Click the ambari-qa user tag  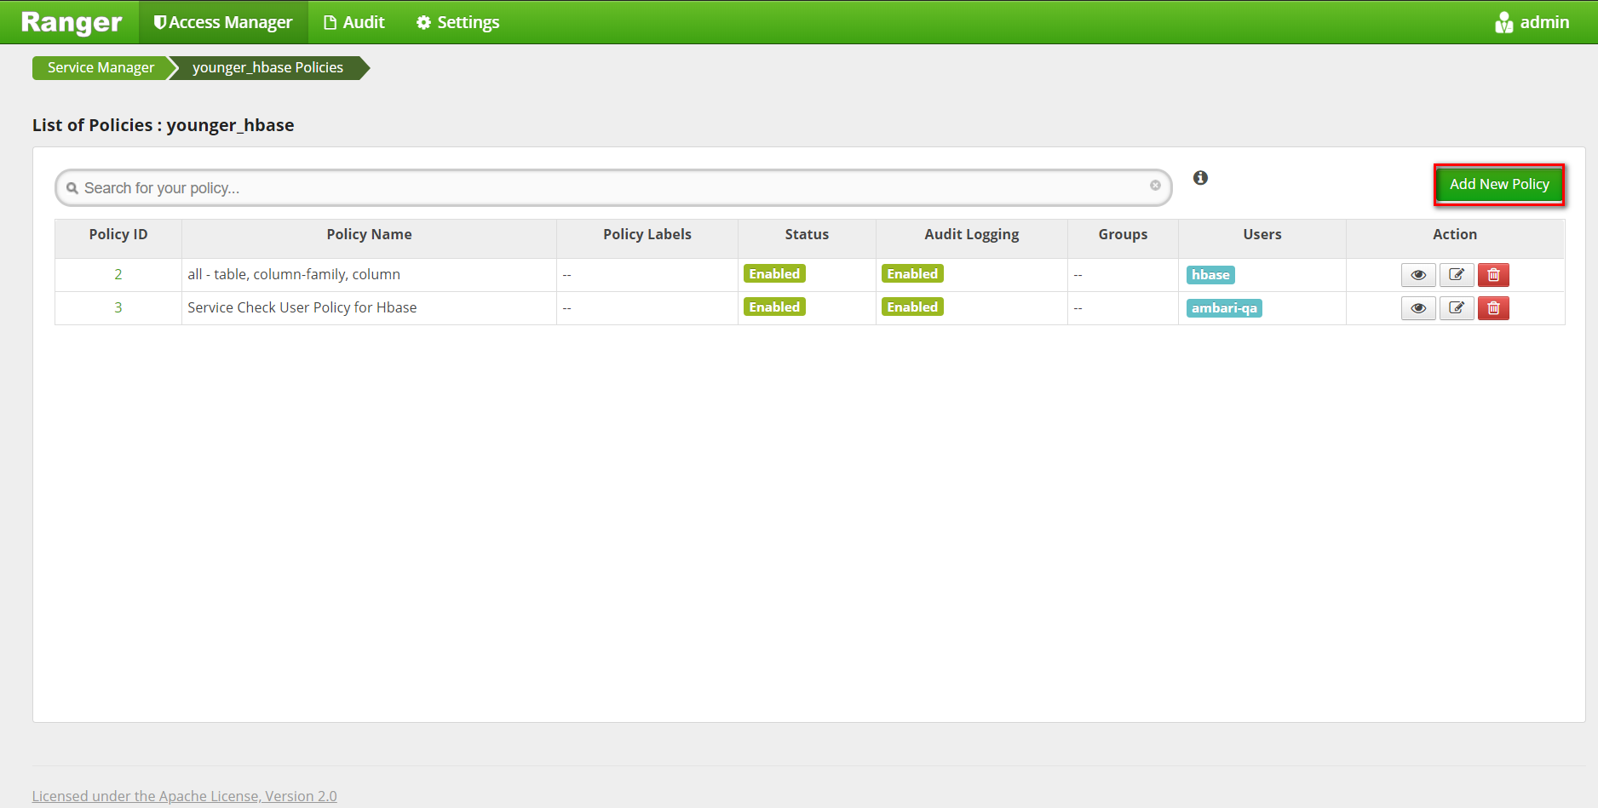pos(1224,307)
